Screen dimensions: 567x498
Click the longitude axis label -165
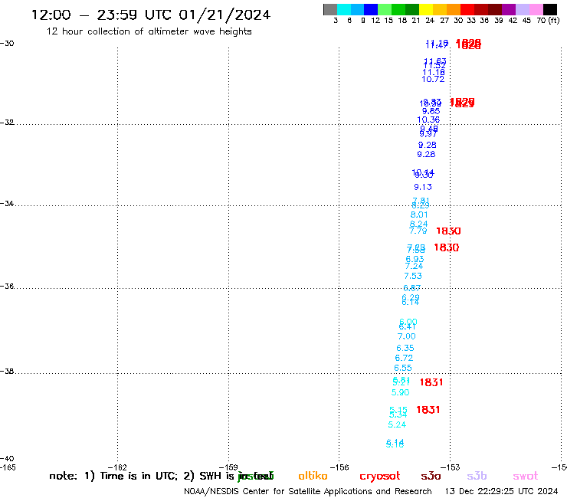click(8, 467)
